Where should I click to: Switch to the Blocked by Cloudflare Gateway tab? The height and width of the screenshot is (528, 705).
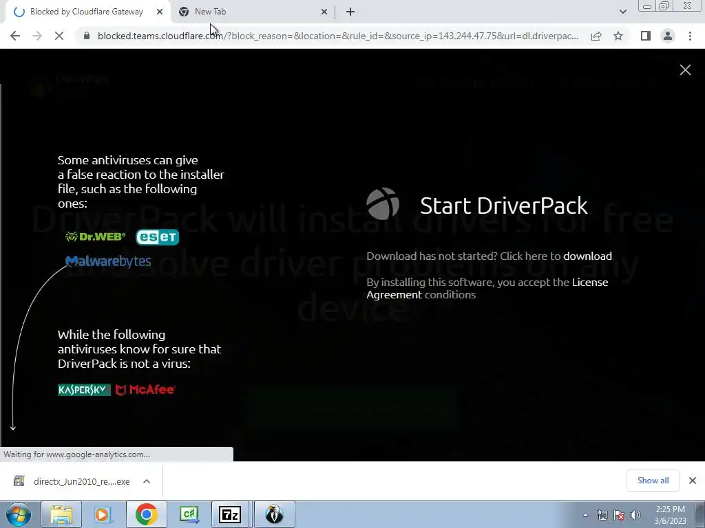[x=86, y=12]
